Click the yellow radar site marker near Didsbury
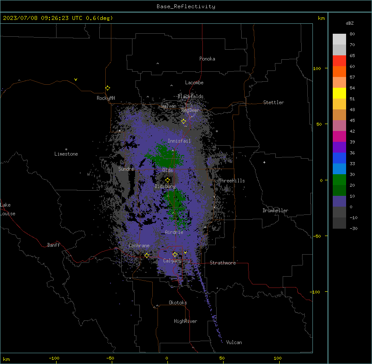This screenshot has width=372, height=364. (x=167, y=180)
